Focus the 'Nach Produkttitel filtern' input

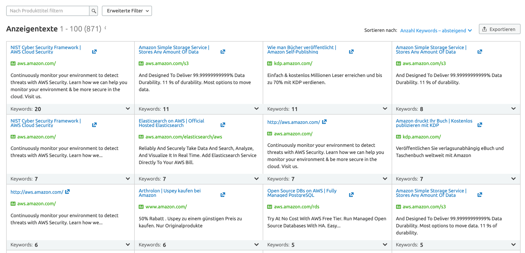tap(48, 11)
